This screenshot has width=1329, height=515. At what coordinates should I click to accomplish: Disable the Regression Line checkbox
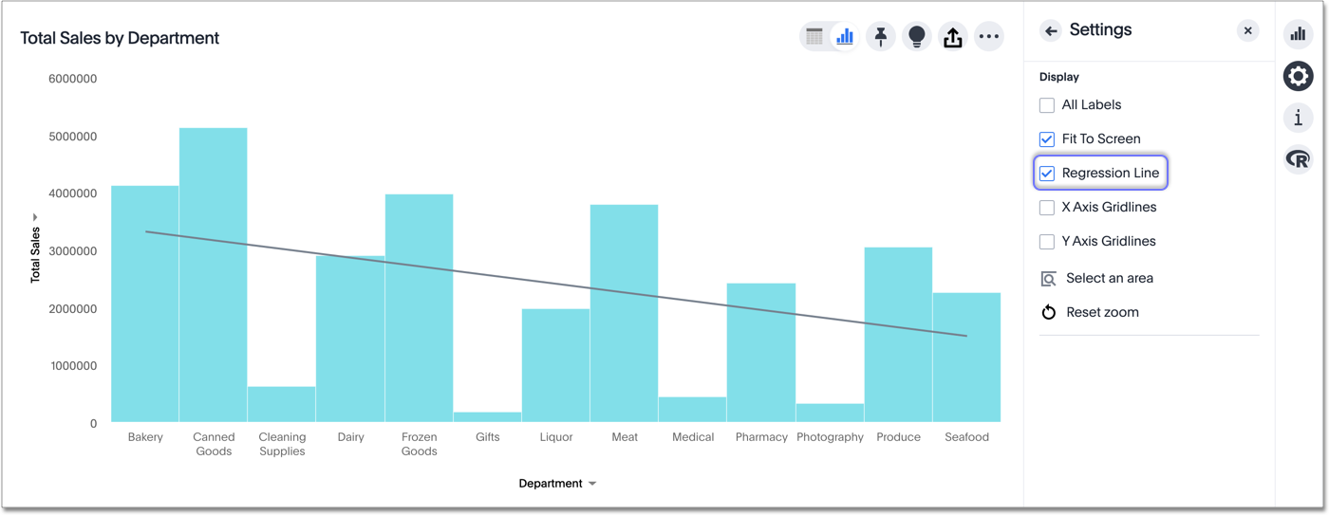click(x=1047, y=174)
